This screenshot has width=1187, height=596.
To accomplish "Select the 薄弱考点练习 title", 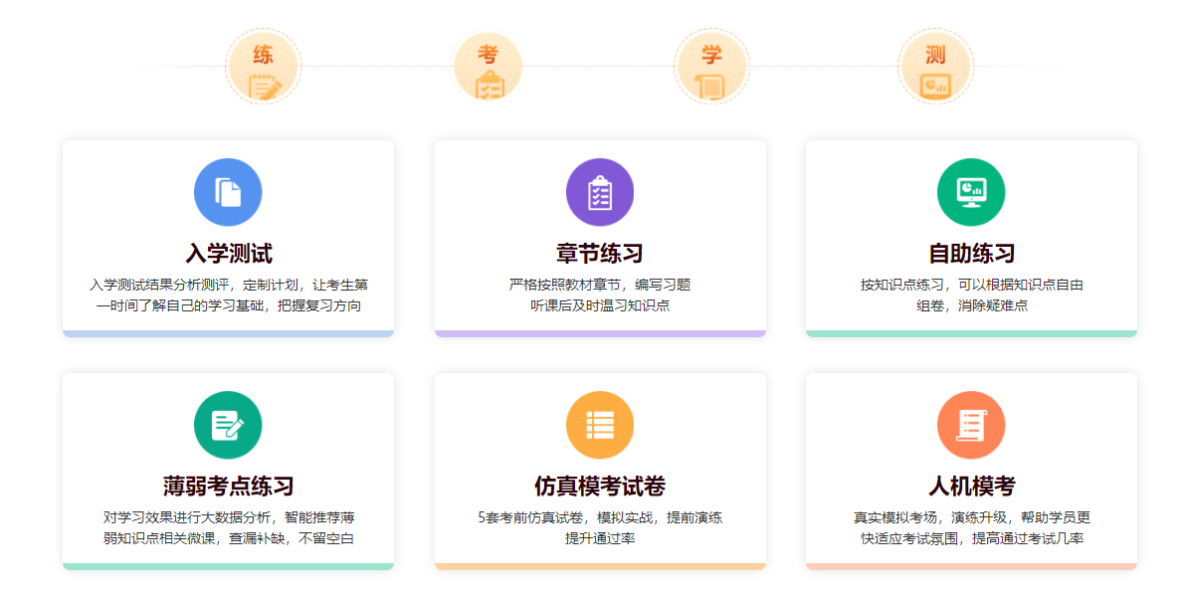I will (x=228, y=487).
